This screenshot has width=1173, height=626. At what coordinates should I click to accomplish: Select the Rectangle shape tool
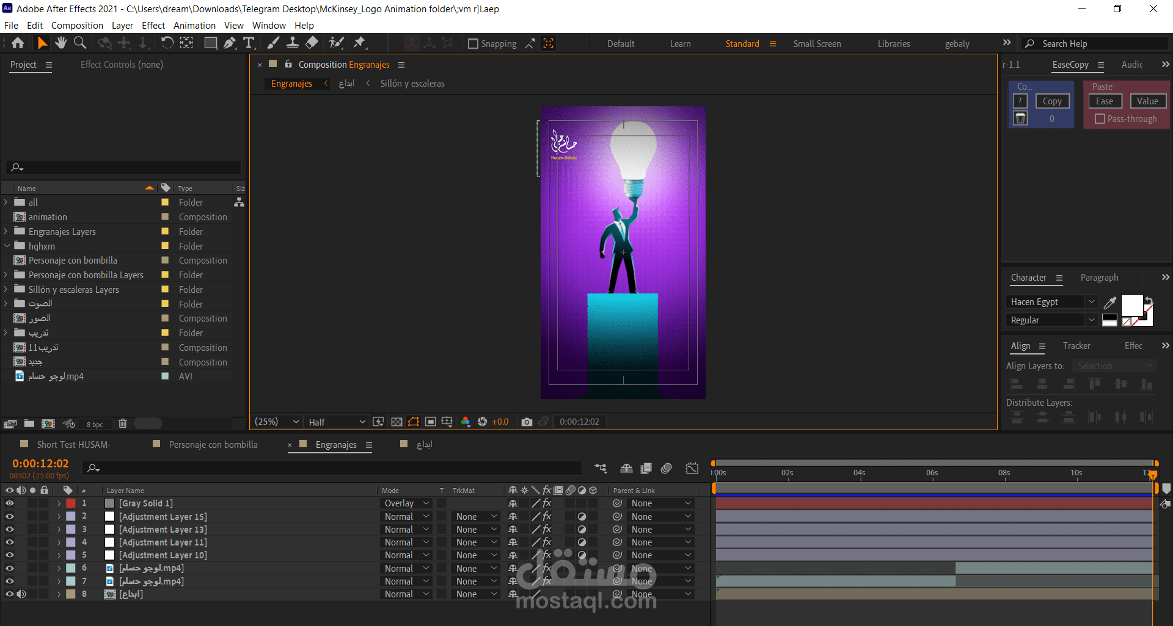click(x=210, y=43)
